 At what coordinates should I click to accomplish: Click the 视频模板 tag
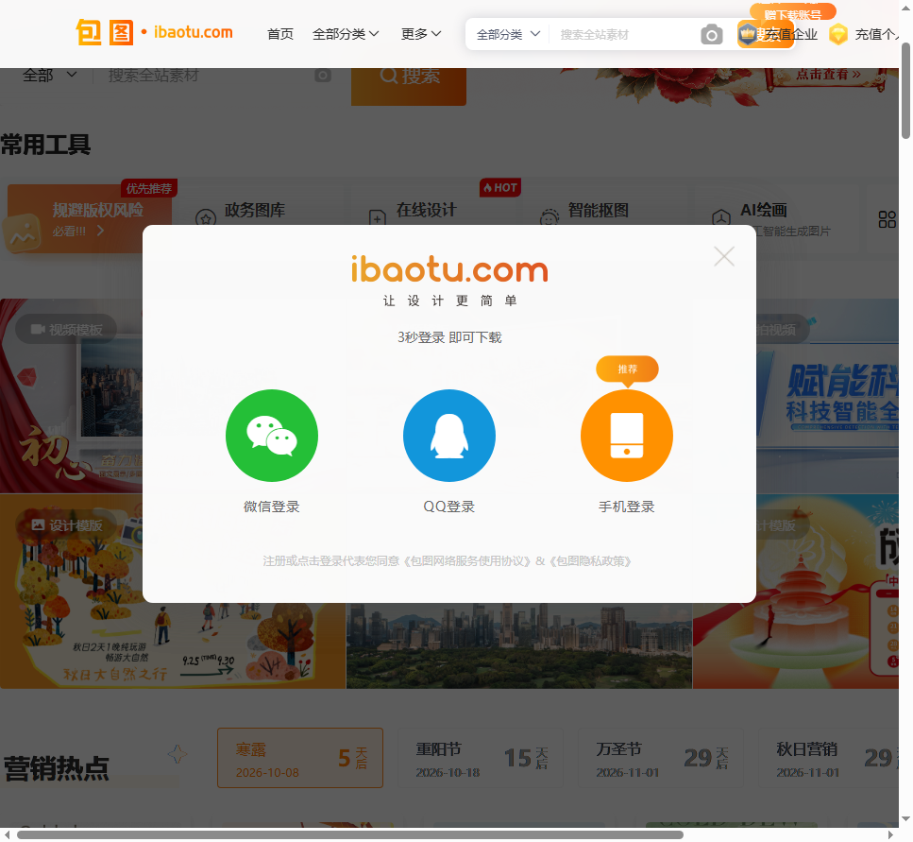click(x=66, y=330)
